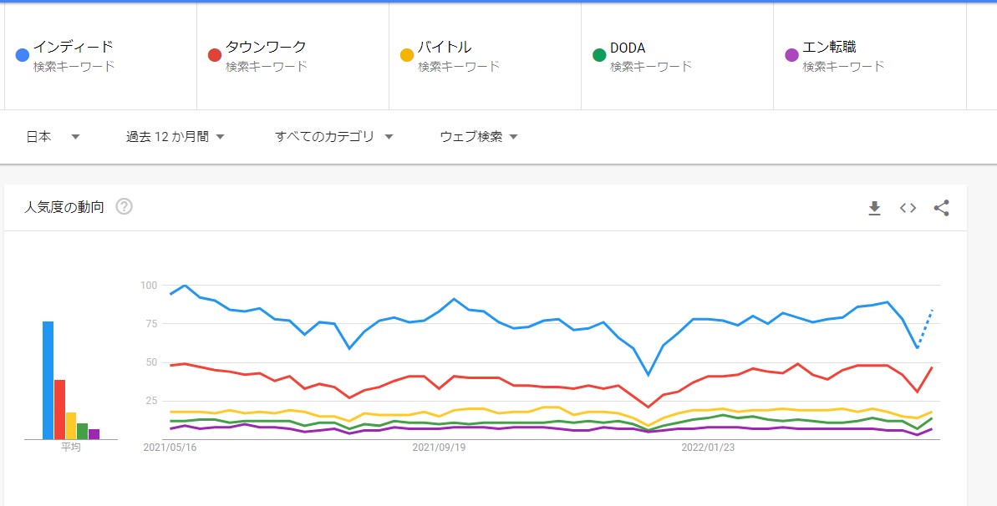
Task: Expand the ウェブ検索 search type dropdown
Action: [x=479, y=137]
